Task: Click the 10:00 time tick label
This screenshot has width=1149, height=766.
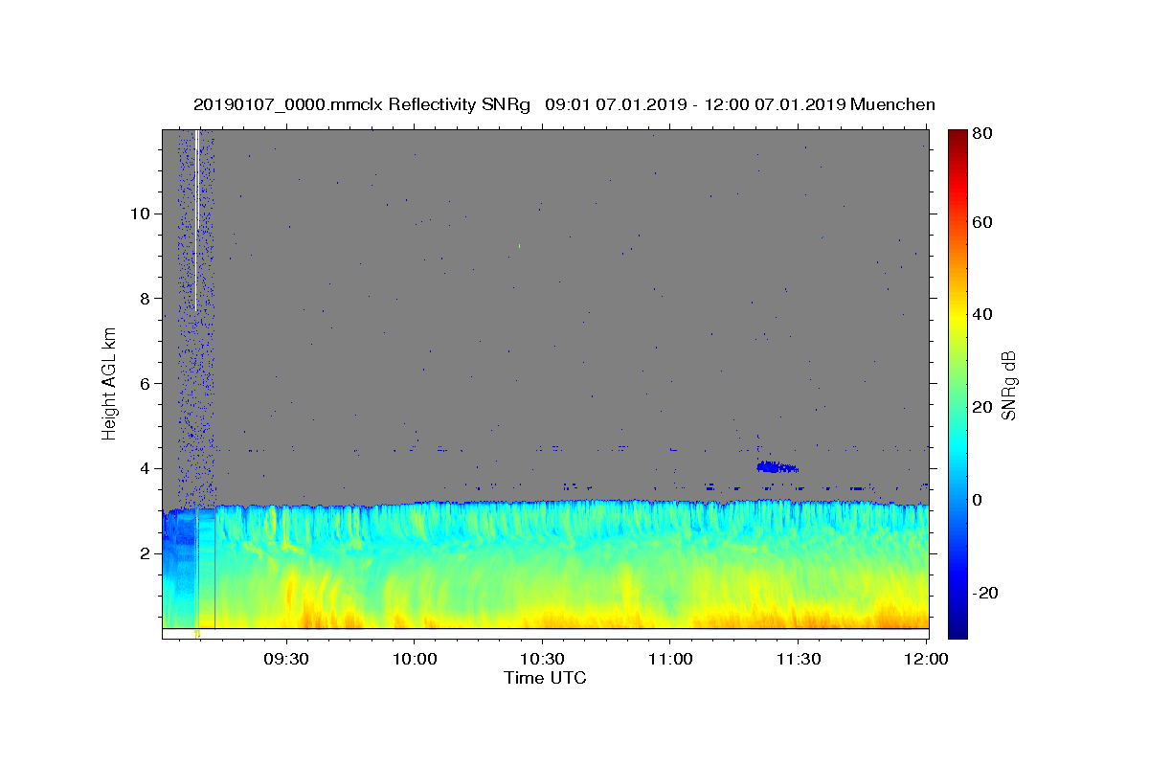Action: [415, 660]
